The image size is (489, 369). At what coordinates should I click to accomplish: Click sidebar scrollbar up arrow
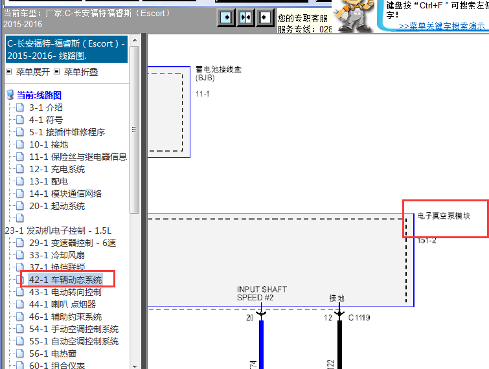tap(135, 40)
